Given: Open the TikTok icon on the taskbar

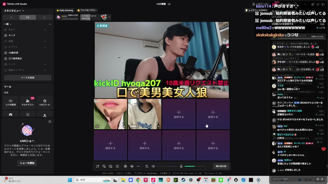Looking at the screenshot, I should (x=153, y=180).
